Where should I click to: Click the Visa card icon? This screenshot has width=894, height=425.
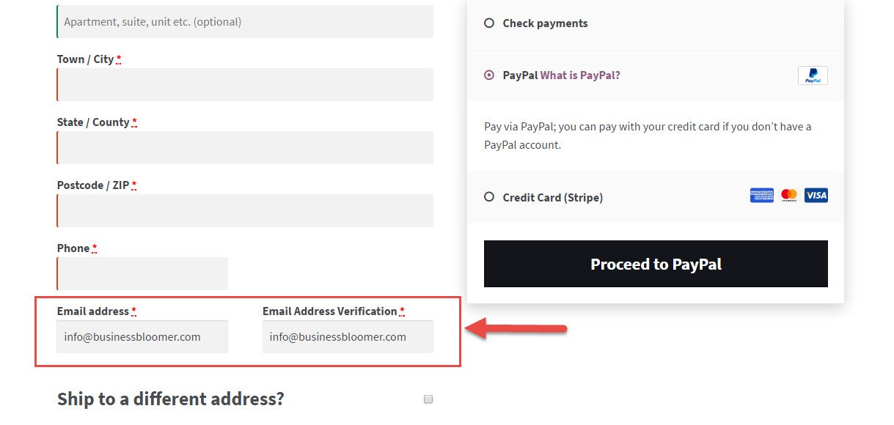click(x=816, y=195)
